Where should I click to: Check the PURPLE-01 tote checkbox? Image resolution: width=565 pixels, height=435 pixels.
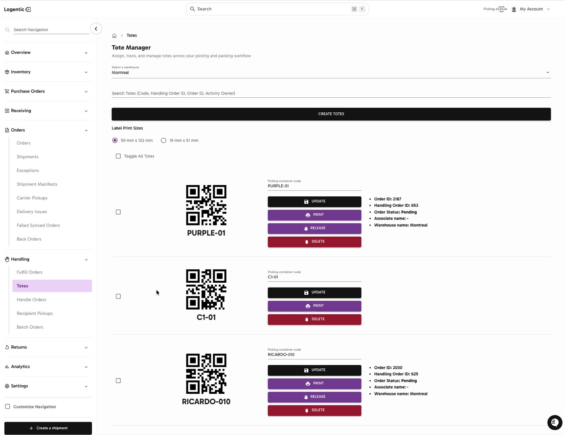tap(118, 212)
